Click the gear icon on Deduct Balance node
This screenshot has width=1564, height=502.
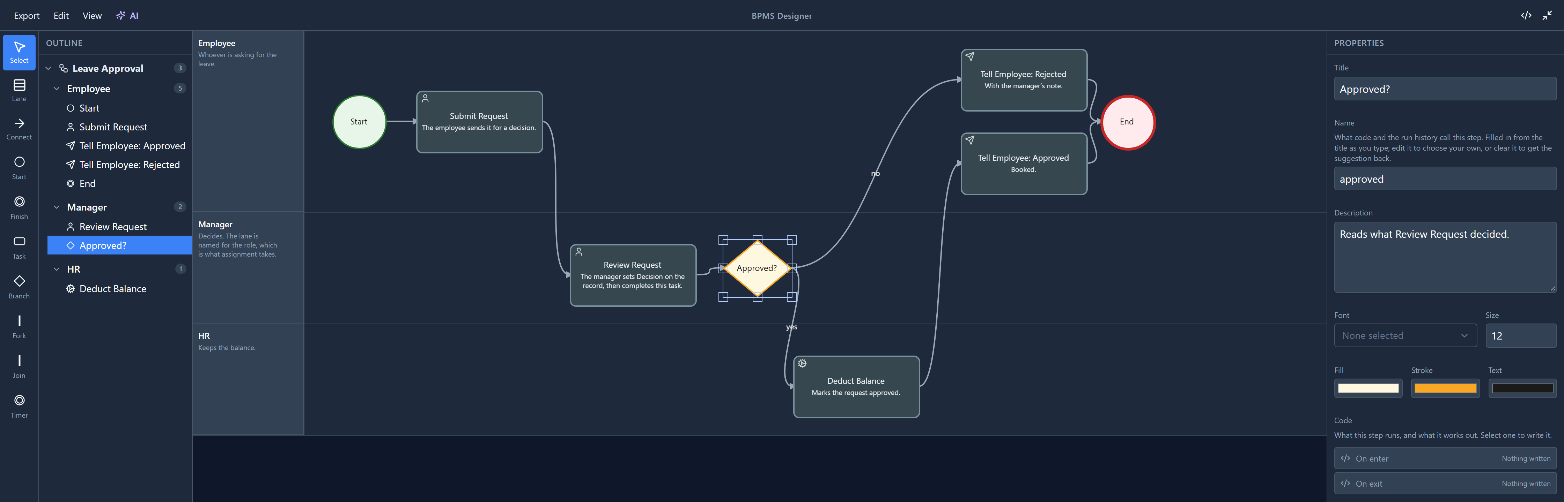802,363
